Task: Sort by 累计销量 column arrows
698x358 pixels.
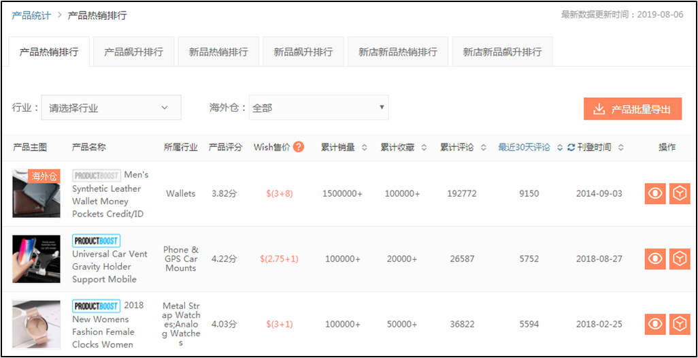Action: coord(364,148)
